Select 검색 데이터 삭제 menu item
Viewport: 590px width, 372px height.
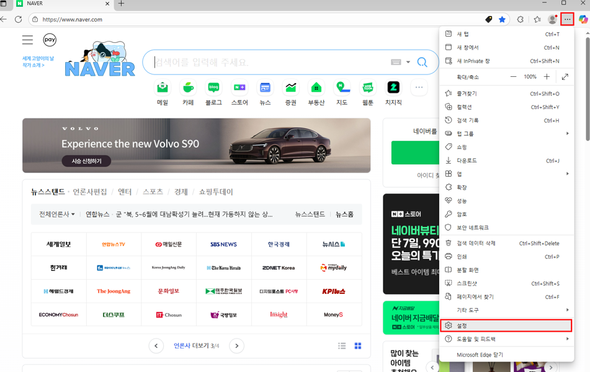click(x=506, y=244)
